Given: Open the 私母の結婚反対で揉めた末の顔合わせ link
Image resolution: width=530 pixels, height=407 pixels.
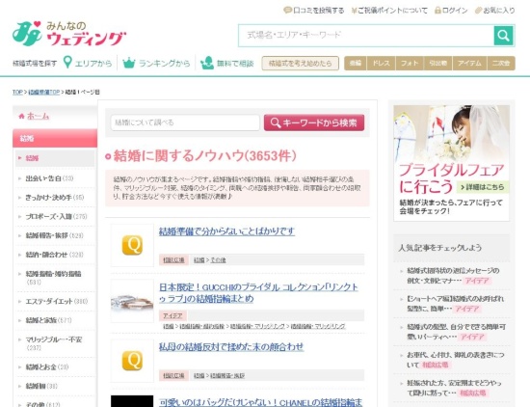Looking at the screenshot, I should coord(231,347).
